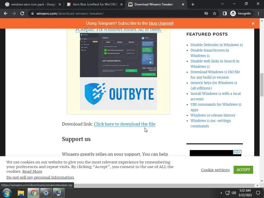The height and width of the screenshot is (198, 264).
Task: Click the PC Repair screenshot thumbnail
Action: pos(118,55)
